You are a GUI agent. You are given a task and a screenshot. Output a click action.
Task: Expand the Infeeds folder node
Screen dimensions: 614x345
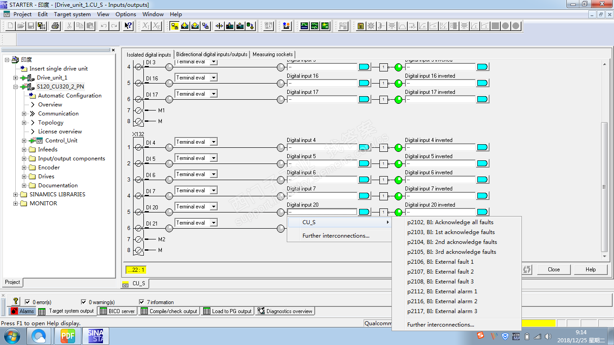point(24,150)
